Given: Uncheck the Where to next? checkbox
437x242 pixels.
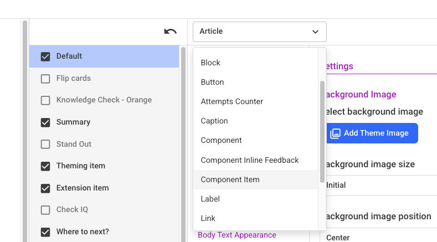Looking at the screenshot, I should [x=45, y=232].
